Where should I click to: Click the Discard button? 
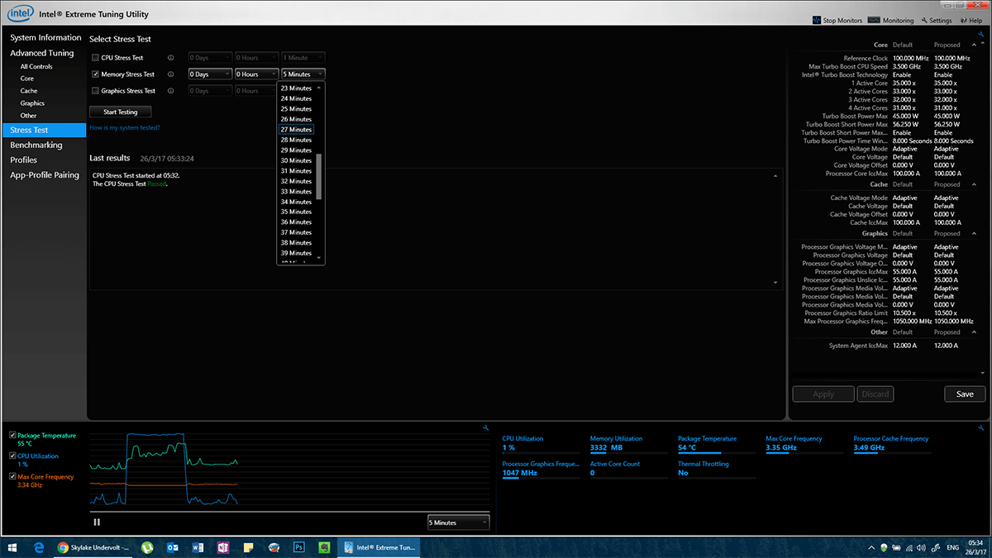(875, 394)
